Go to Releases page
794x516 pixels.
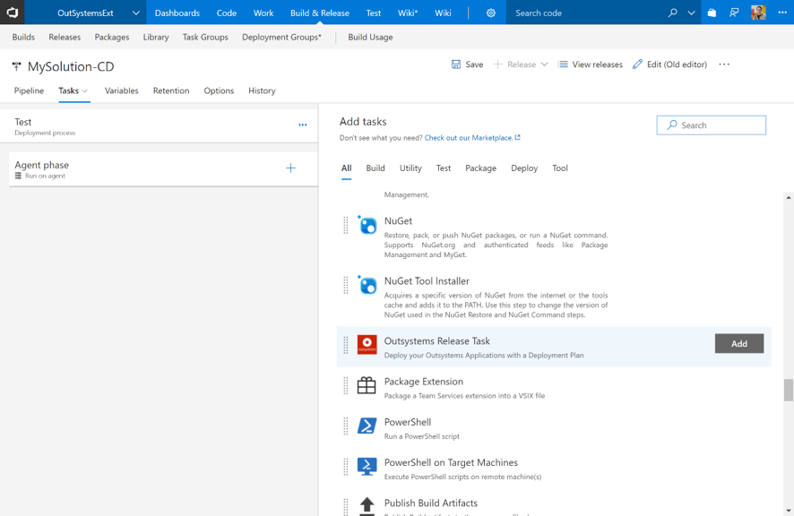(65, 37)
